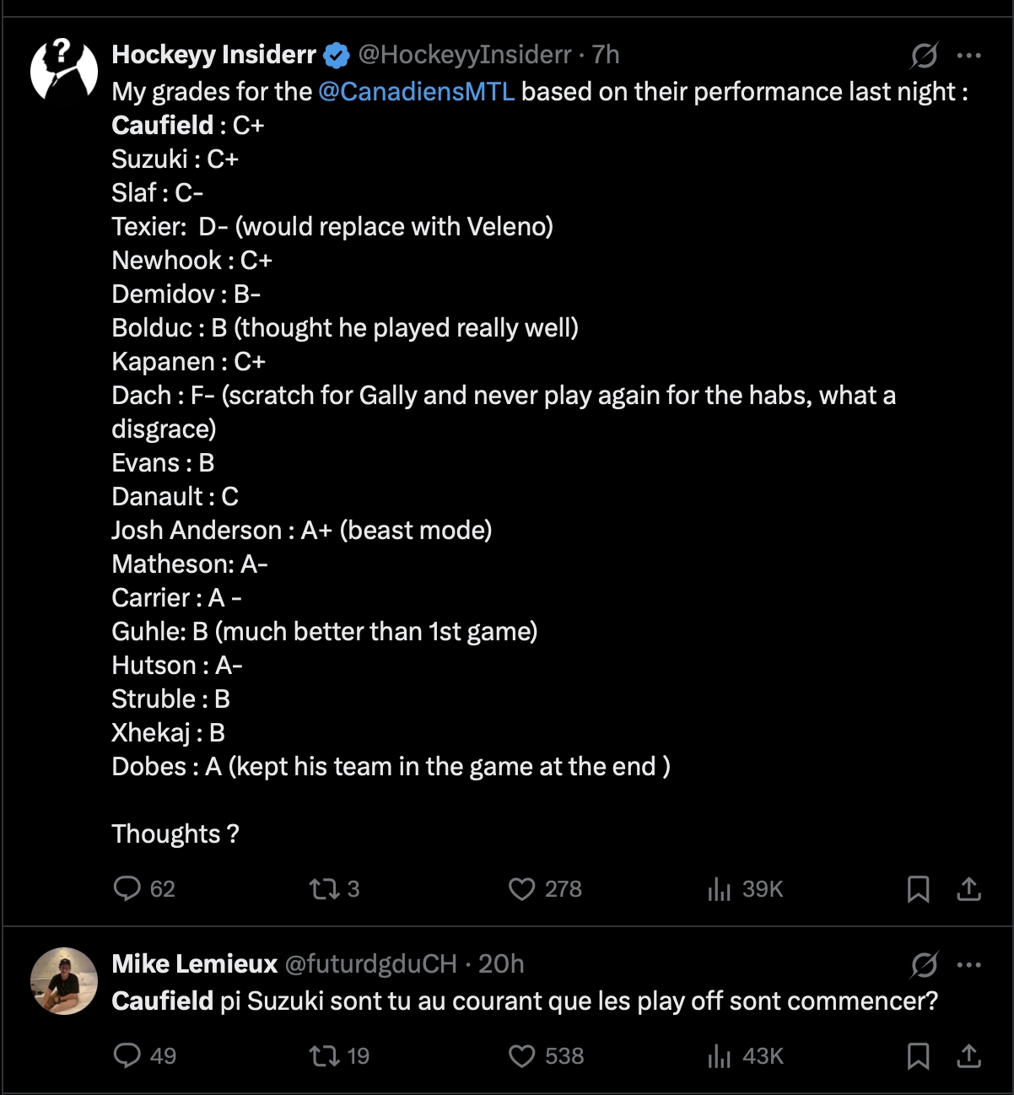Reply to Hockeyy Insiderr's grades tweet
This screenshot has height=1095, width=1014.
pyautogui.click(x=127, y=888)
